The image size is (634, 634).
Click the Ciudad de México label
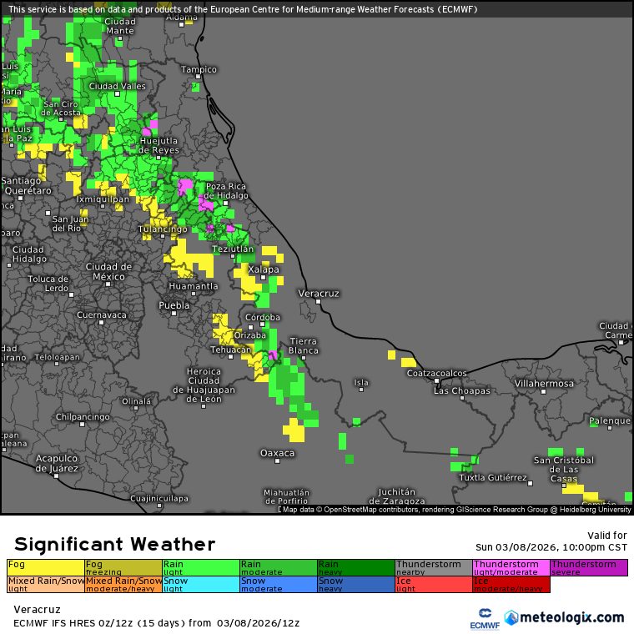point(108,272)
